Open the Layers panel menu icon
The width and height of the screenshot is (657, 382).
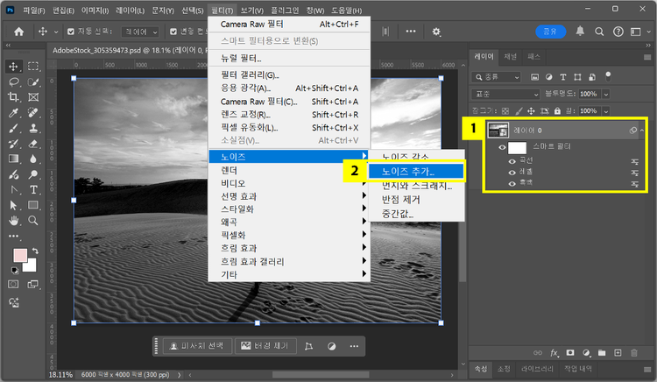(x=647, y=57)
